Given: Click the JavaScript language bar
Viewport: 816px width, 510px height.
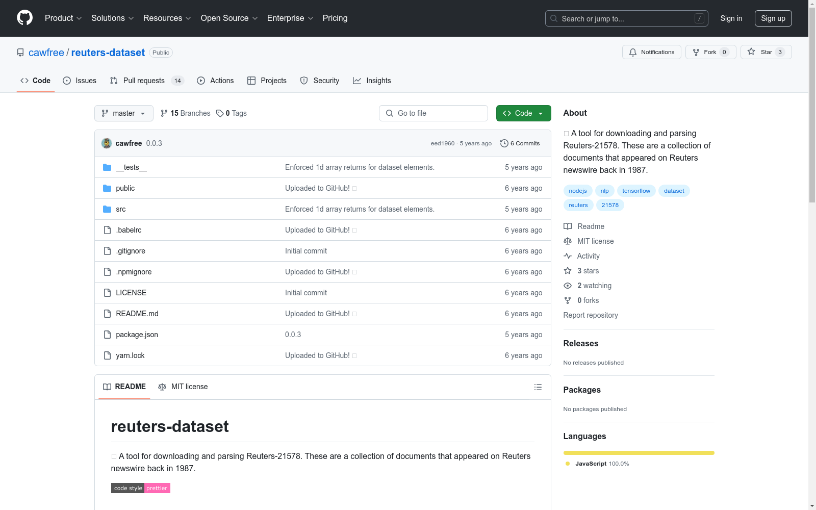Looking at the screenshot, I should [x=639, y=453].
